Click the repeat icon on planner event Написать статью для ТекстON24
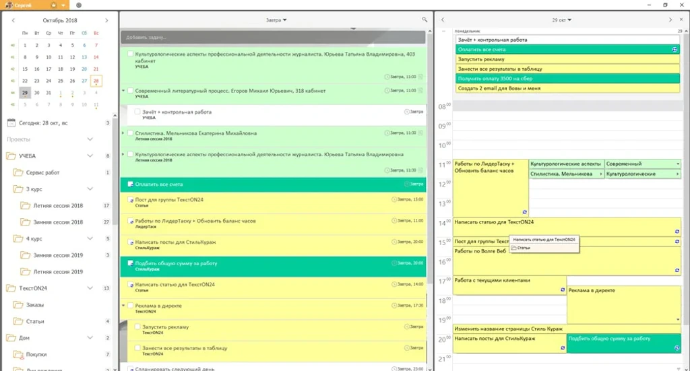The height and width of the screenshot is (371, 690). (677, 231)
